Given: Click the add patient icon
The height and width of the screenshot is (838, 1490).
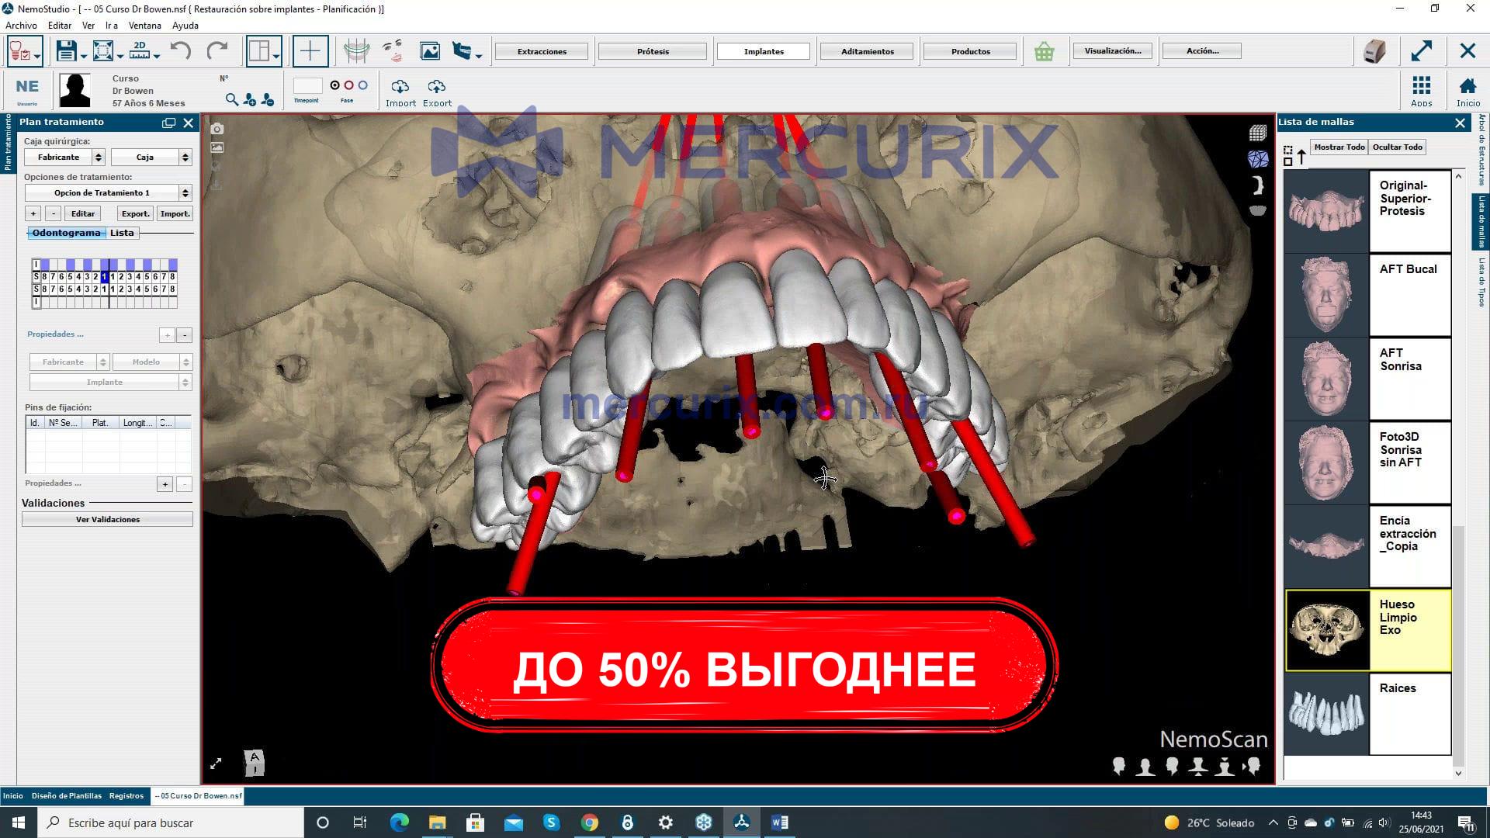Looking at the screenshot, I should (x=250, y=99).
